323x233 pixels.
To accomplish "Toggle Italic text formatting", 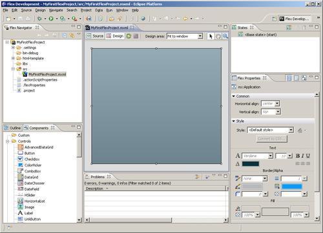I will 303,156.
